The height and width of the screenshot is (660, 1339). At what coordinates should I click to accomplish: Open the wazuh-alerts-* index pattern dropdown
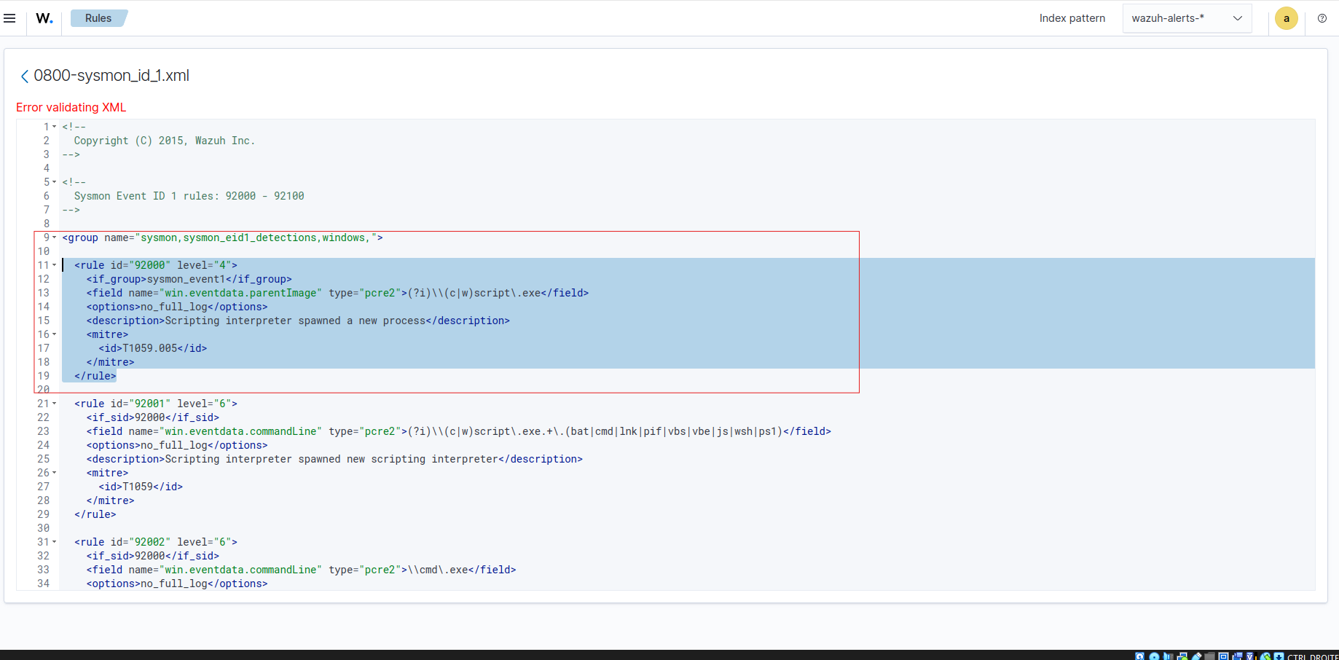tap(1186, 18)
